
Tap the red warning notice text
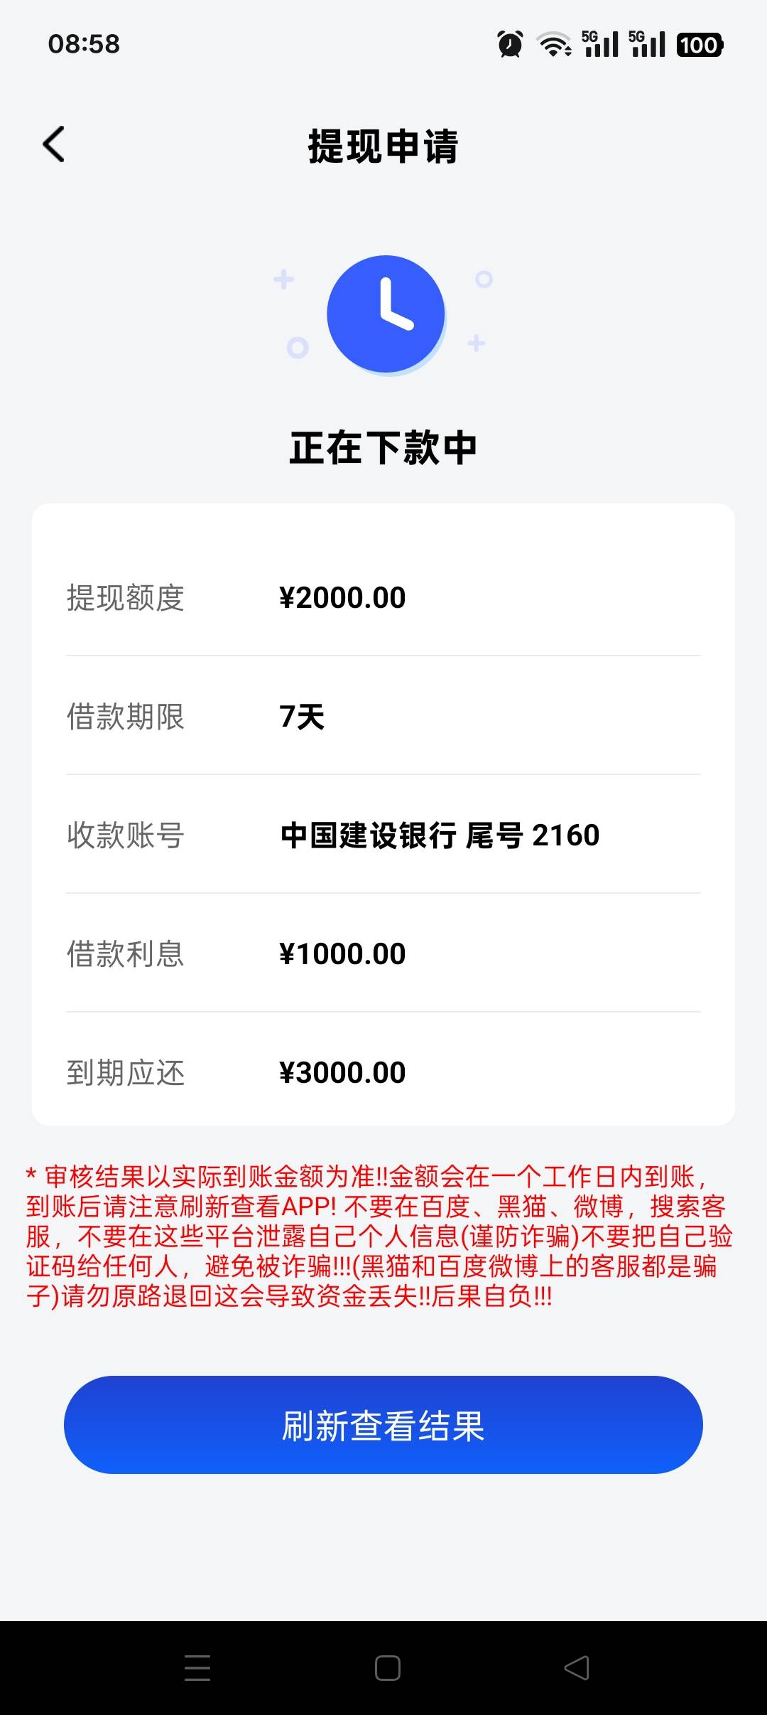coord(379,1236)
